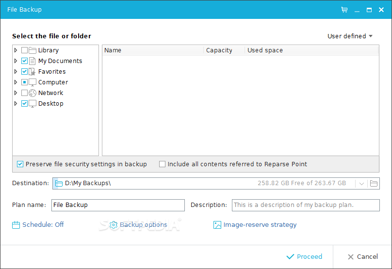Uncheck Preserve file security settings in backup
This screenshot has width=392, height=269.
tap(20, 164)
